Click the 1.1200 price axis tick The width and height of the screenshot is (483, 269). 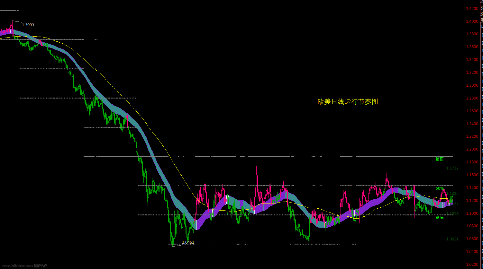pyautogui.click(x=472, y=201)
